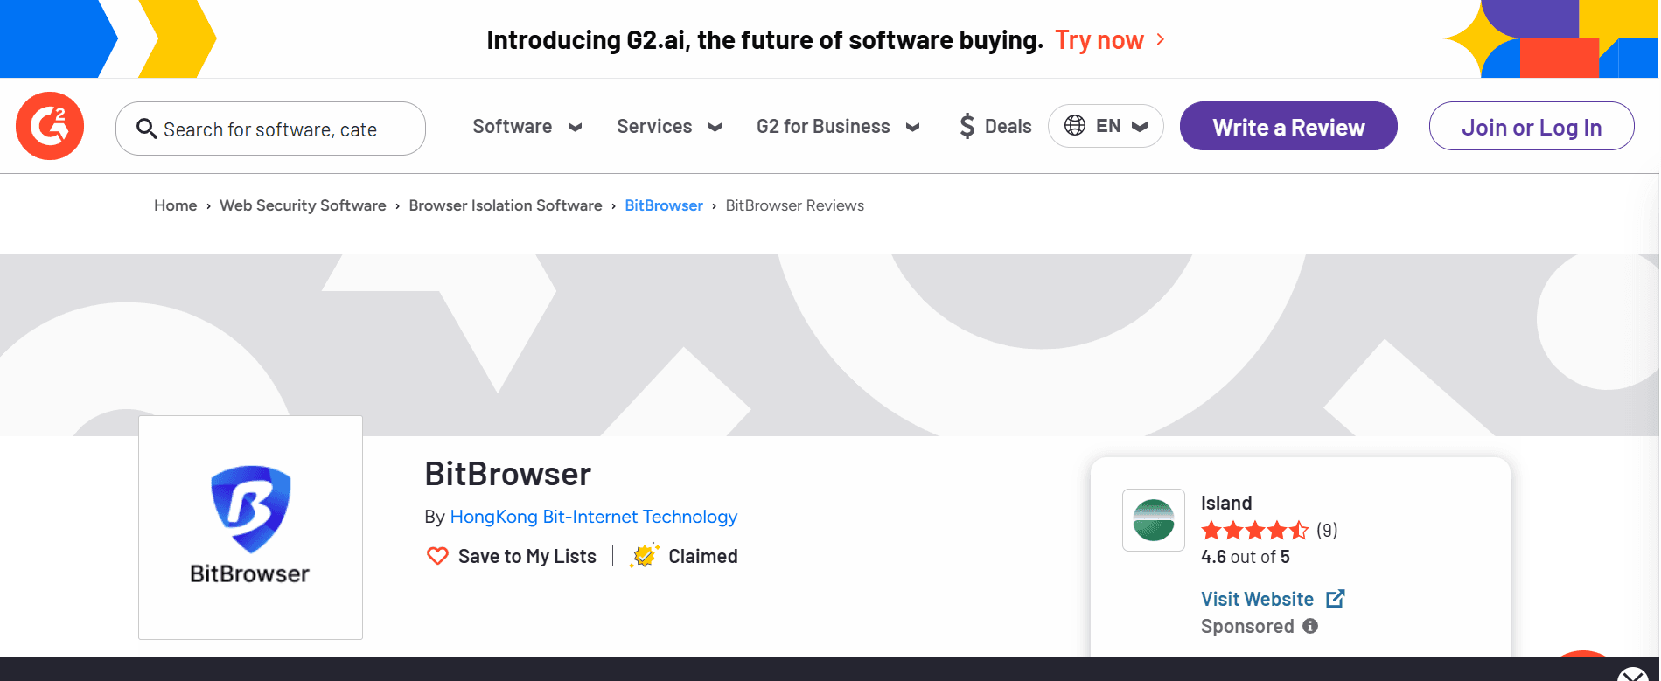Open HongKong Bit-Internet Technology vendor link
Screen dimensions: 1661x681
(594, 517)
